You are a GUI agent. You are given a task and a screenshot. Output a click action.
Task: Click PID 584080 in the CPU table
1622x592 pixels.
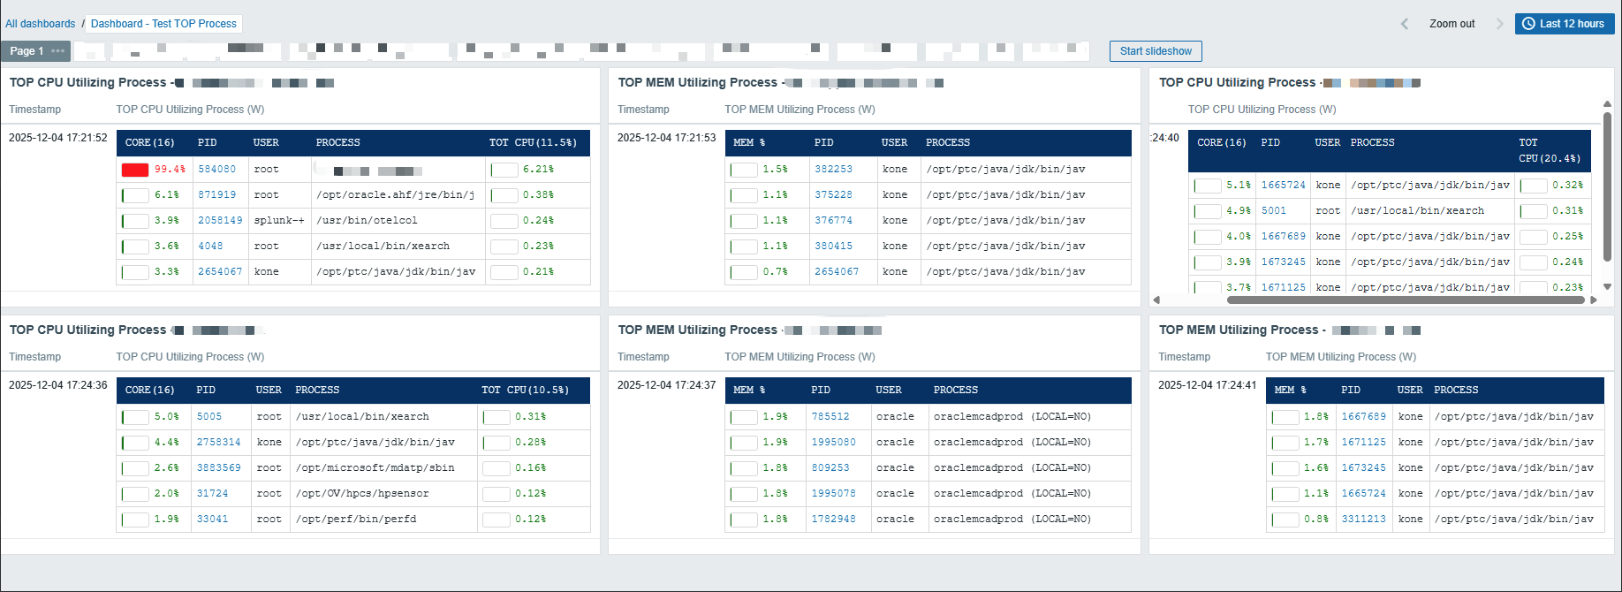[216, 170]
